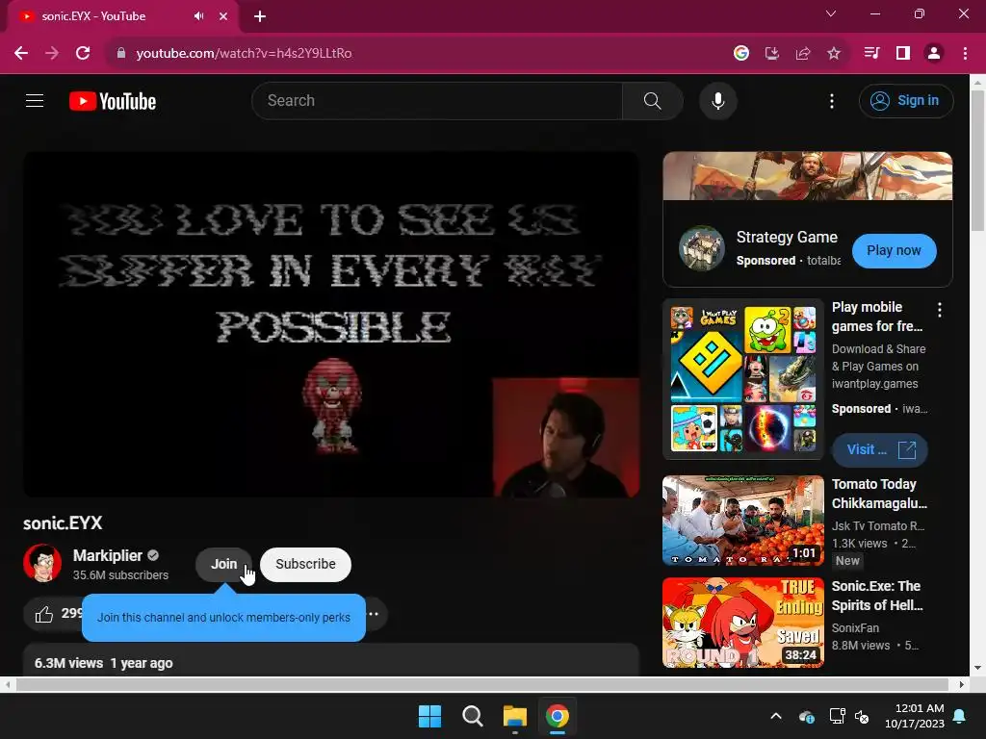
Task: Click the address bar URL
Action: click(244, 53)
